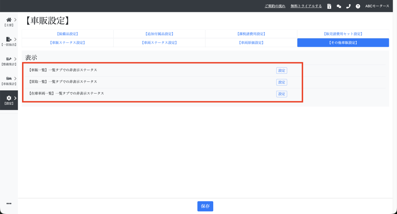Click the 無料トライアルする link
The height and width of the screenshot is (214, 397).
306,6
